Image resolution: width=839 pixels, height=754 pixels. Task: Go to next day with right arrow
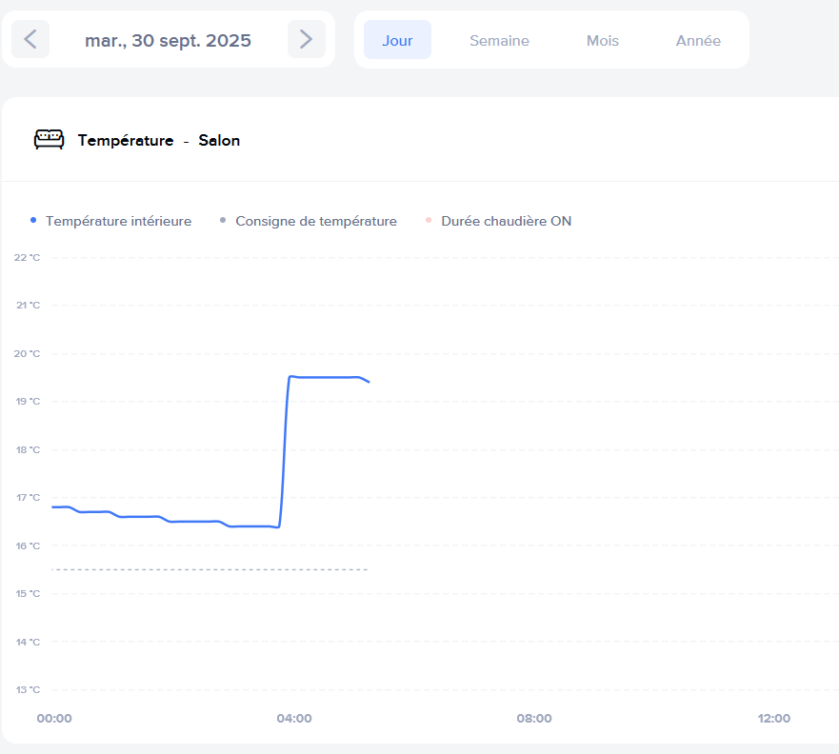[x=306, y=39]
